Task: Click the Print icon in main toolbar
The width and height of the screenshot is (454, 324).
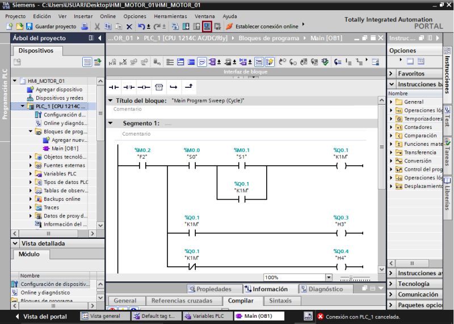Action: point(84,27)
